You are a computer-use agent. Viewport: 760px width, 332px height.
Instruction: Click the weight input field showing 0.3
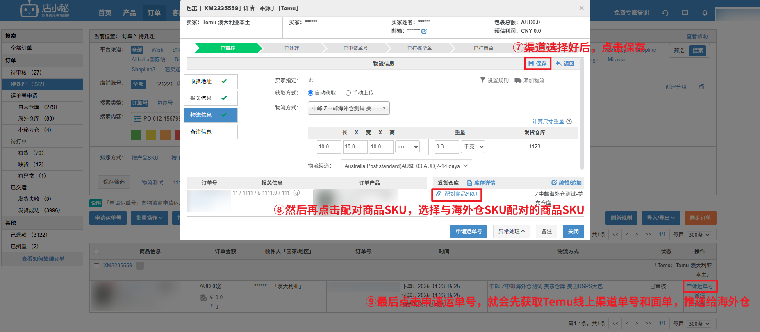coord(446,147)
